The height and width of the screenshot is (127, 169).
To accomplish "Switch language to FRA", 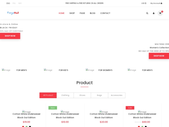I will coord(14,3).
